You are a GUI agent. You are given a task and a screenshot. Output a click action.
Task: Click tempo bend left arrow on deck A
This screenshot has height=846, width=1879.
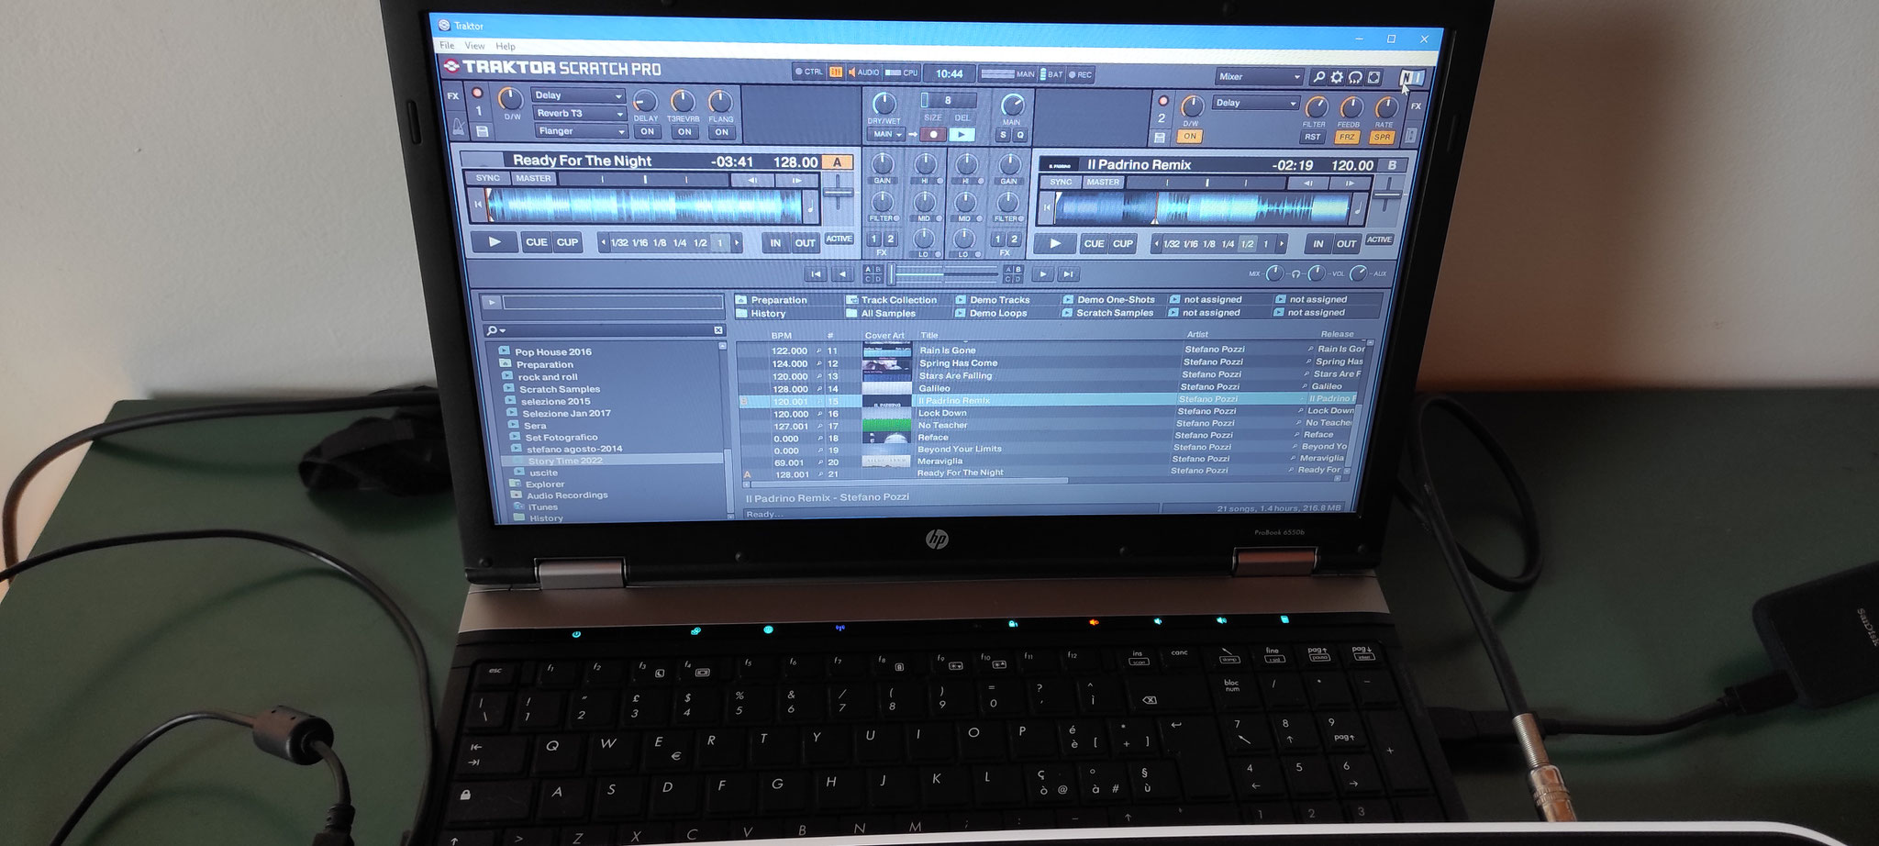[x=752, y=181]
